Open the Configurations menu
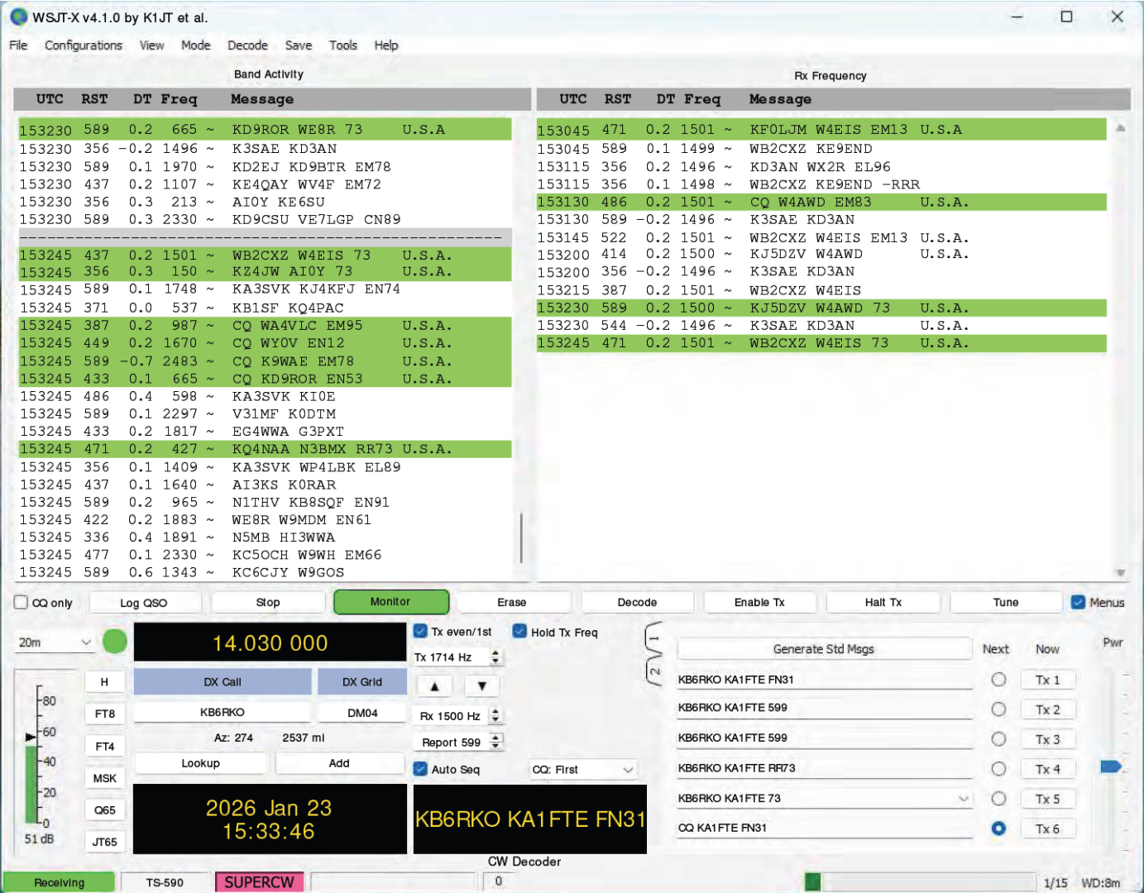1144x893 pixels. [x=83, y=45]
